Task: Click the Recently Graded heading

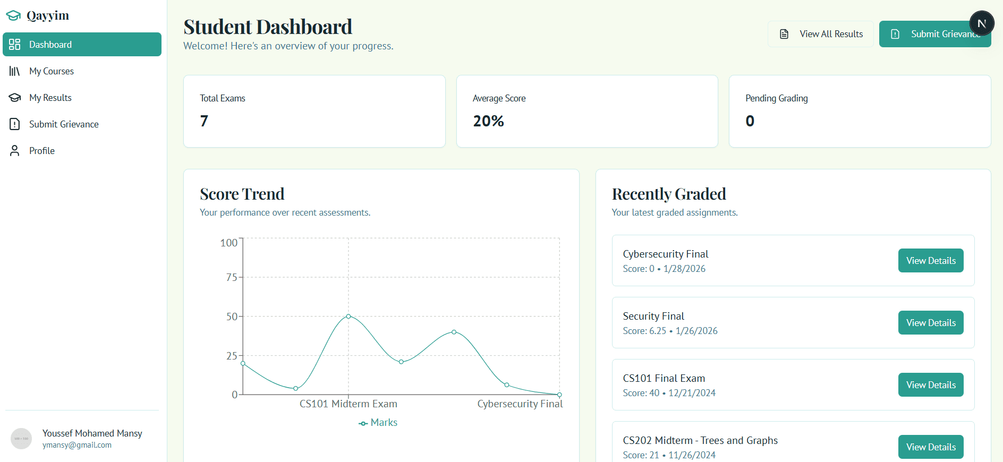Action: tap(669, 194)
